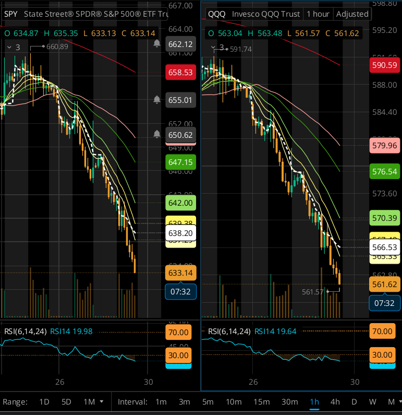Switch interval to 30m
Image resolution: width=402 pixels, height=415 pixels.
click(290, 402)
